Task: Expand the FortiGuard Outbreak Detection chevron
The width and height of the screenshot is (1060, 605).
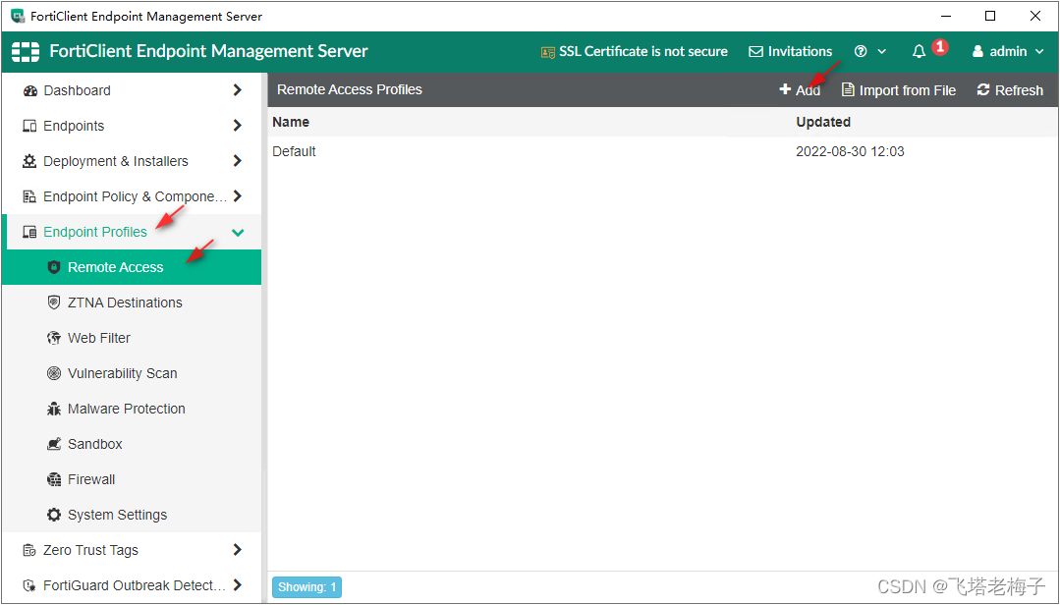Action: click(x=238, y=584)
